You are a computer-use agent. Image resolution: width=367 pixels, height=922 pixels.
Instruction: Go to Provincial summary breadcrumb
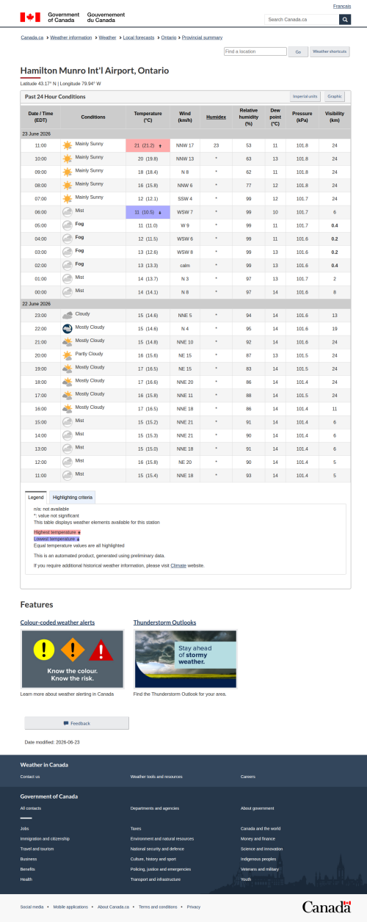click(x=202, y=37)
